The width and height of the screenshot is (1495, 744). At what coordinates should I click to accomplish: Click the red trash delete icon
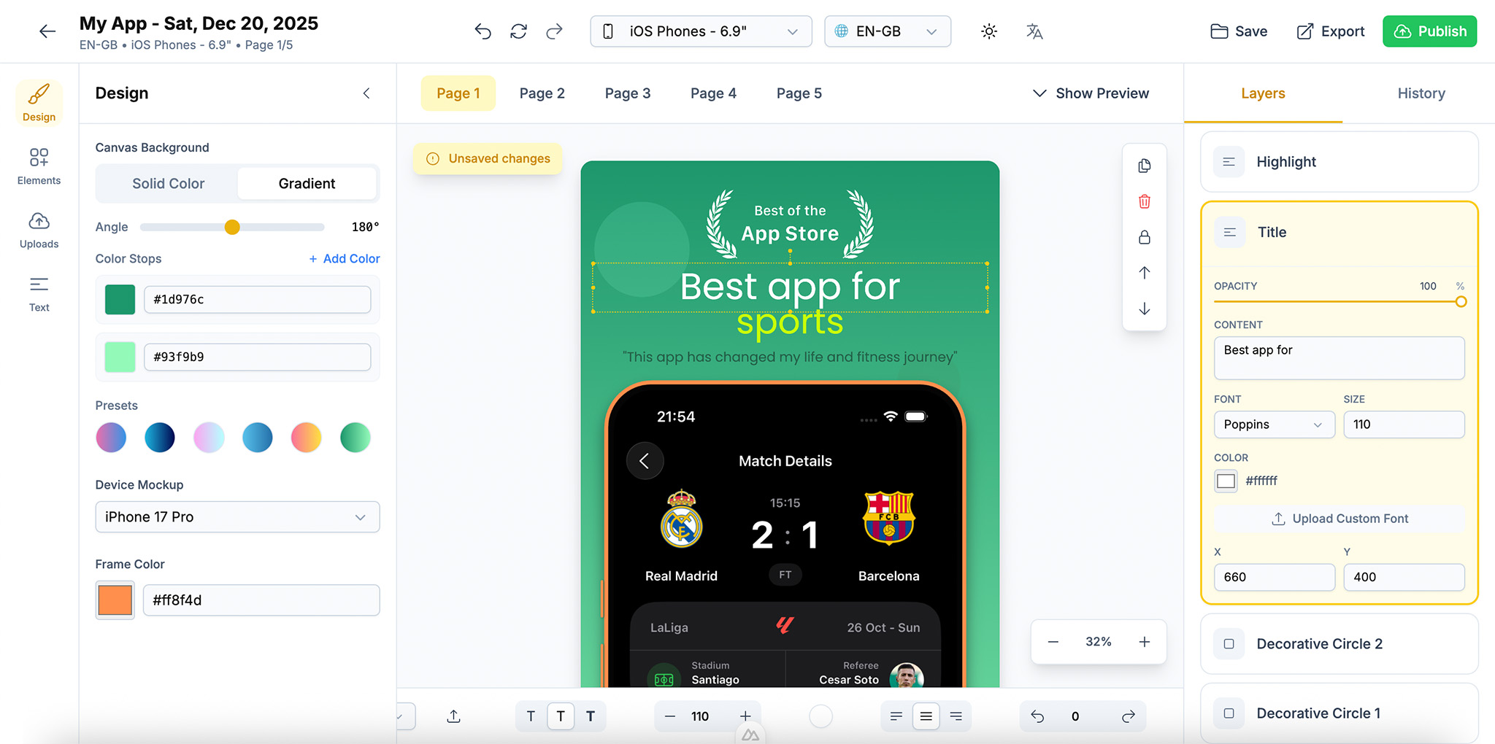click(1144, 201)
